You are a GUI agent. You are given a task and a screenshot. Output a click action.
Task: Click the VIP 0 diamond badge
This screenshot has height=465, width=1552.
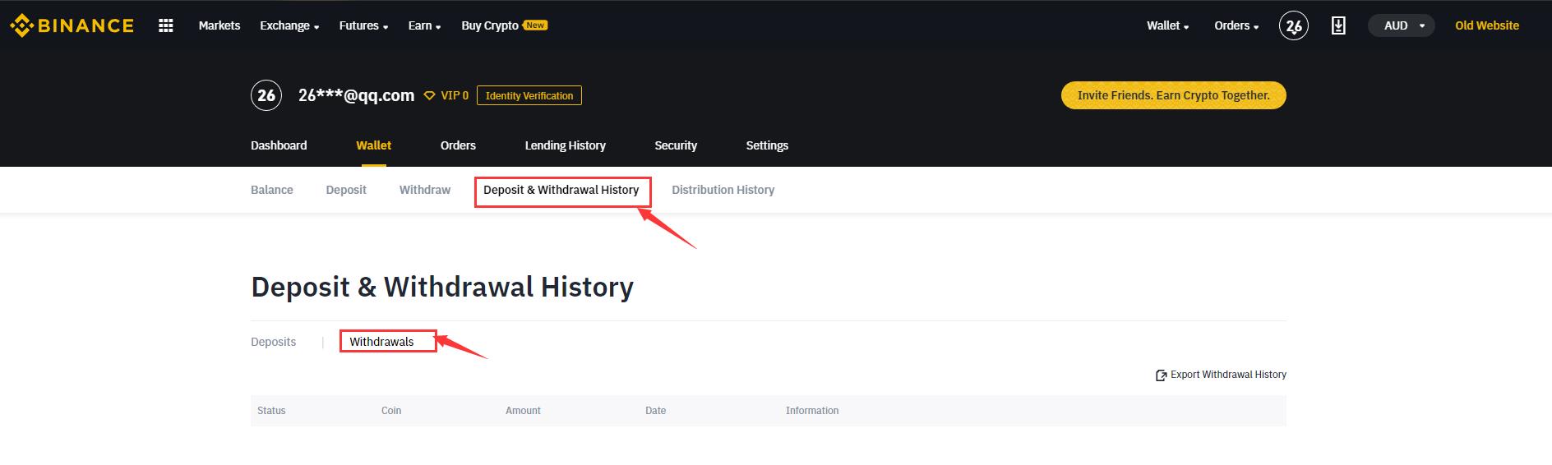[446, 95]
